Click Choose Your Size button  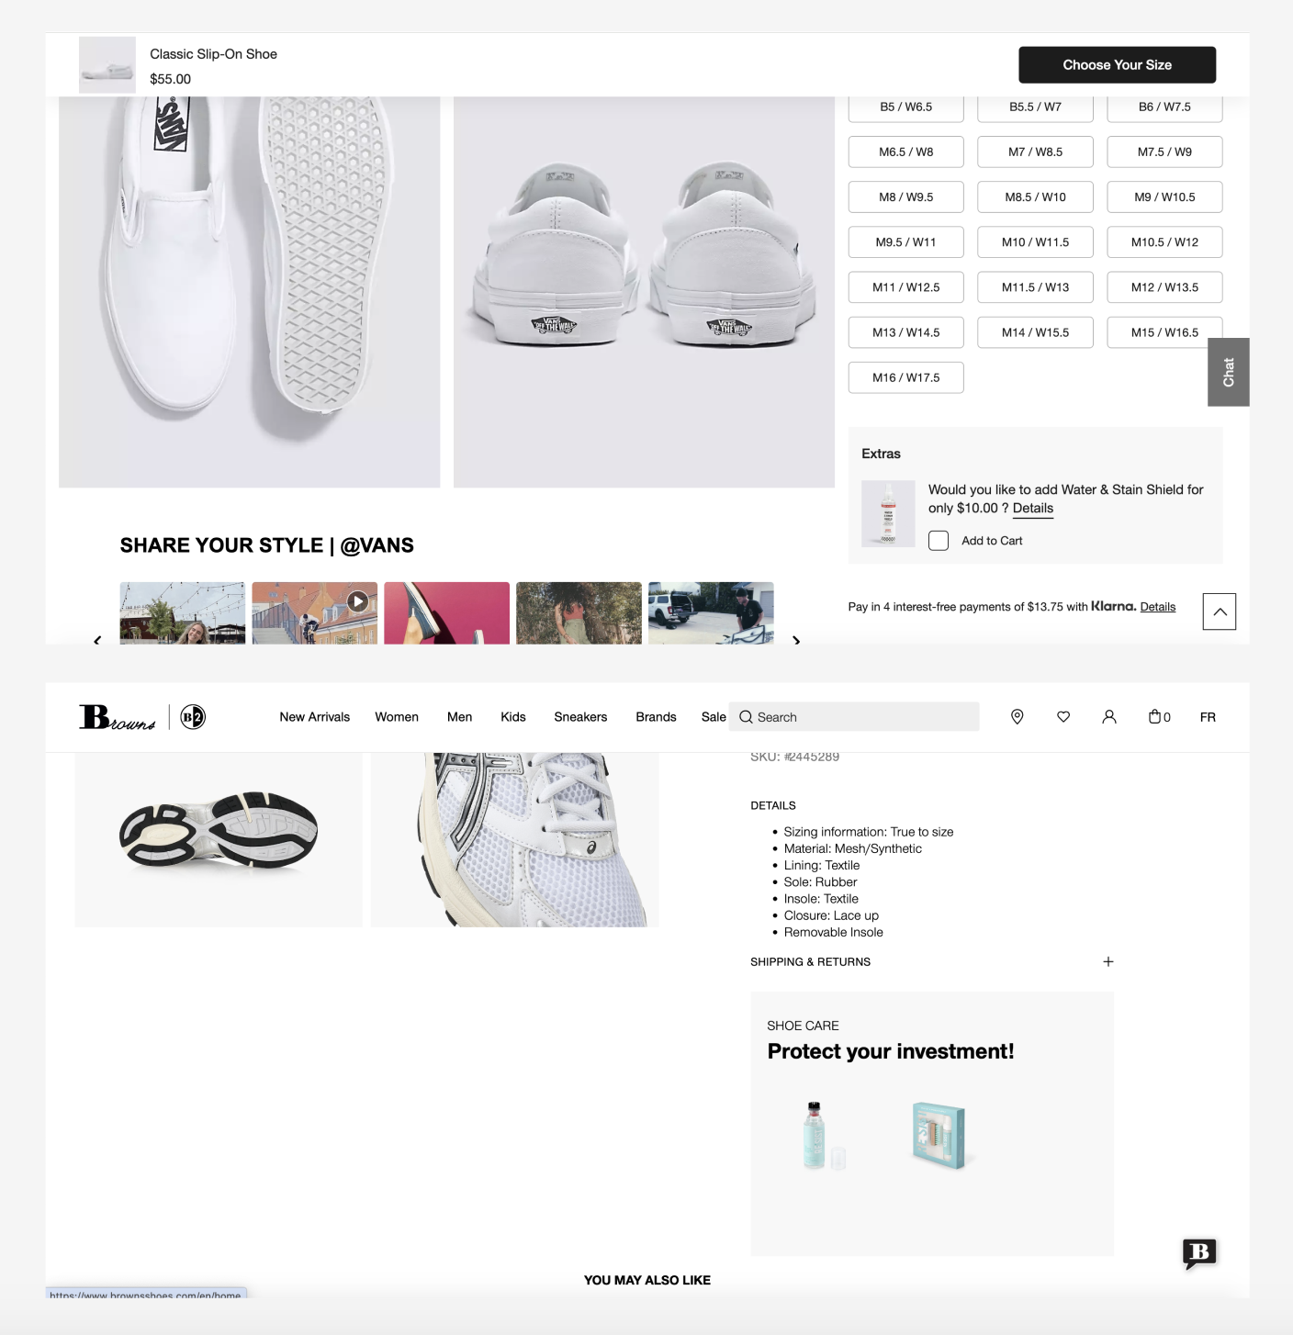point(1117,65)
